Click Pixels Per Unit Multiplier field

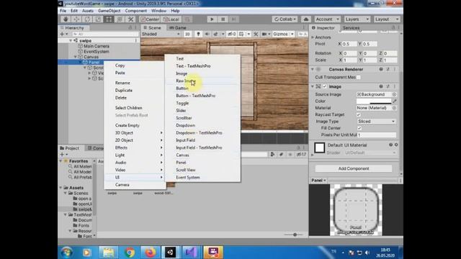[377, 135]
